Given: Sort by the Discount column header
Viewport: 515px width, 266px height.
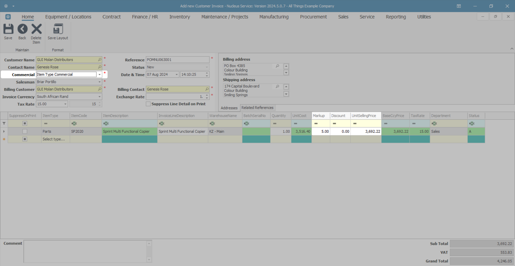Looking at the screenshot, I should coord(340,116).
